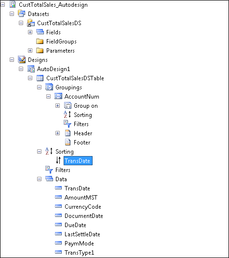Collapse the table-level Sorting node
This screenshot has height=258, width=229.
39,151
